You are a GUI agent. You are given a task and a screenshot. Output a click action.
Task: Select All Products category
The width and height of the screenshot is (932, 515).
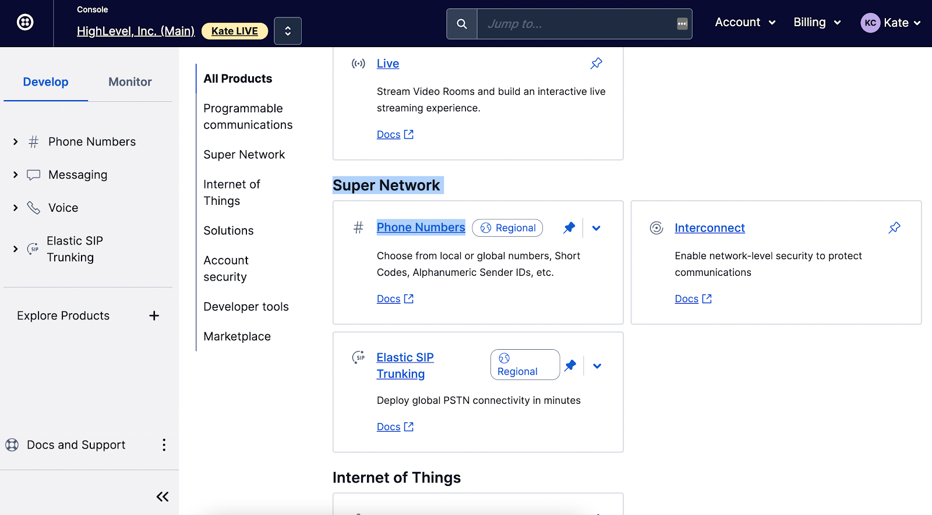(x=238, y=79)
